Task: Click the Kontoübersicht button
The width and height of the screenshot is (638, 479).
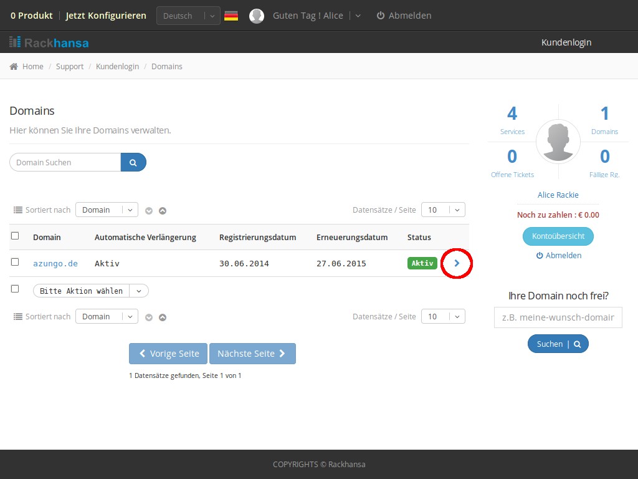Action: 558,236
